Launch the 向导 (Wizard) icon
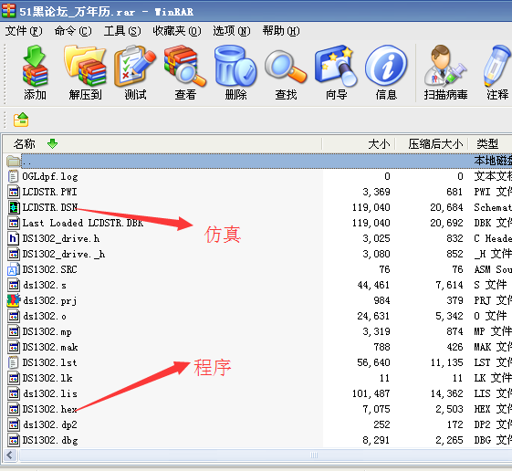The image size is (512, 471). pyautogui.click(x=336, y=73)
